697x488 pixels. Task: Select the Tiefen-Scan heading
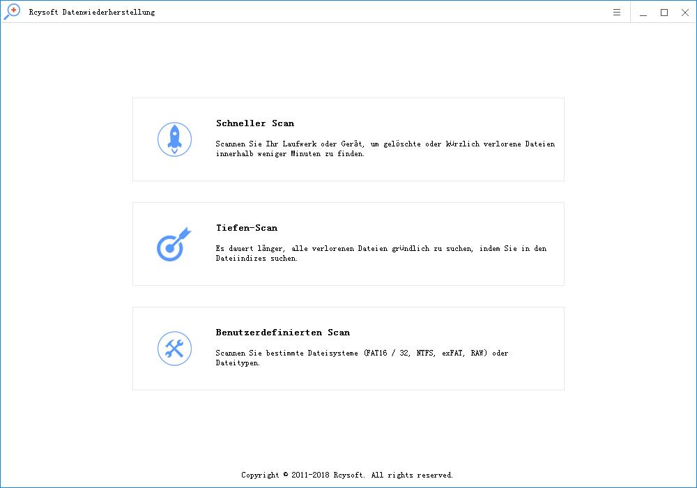pos(247,227)
